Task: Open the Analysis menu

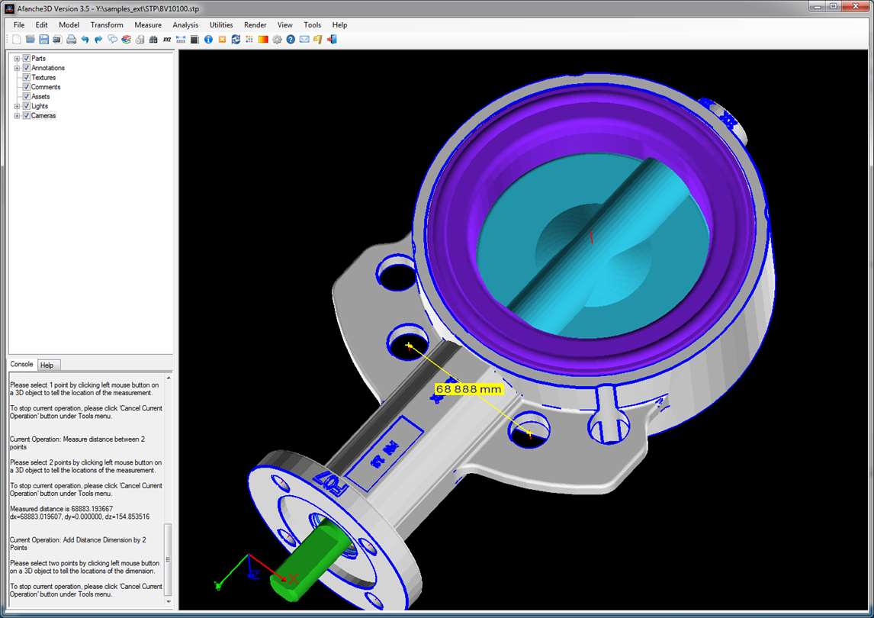Action: (x=185, y=24)
